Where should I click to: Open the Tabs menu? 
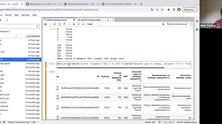[16, 15]
